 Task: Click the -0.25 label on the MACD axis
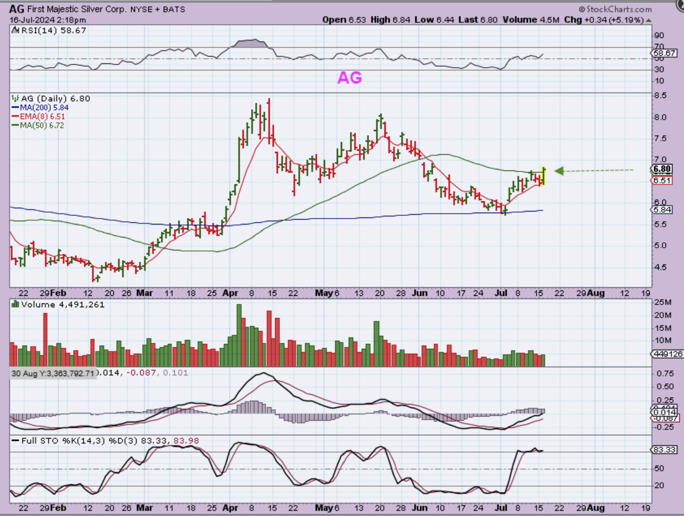[664, 427]
